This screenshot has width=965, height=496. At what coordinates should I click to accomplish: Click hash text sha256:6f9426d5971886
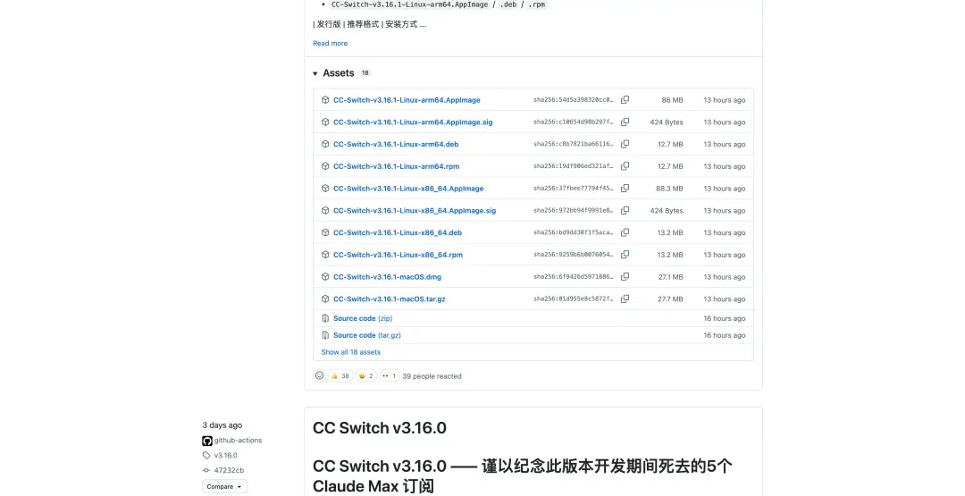coord(573,277)
